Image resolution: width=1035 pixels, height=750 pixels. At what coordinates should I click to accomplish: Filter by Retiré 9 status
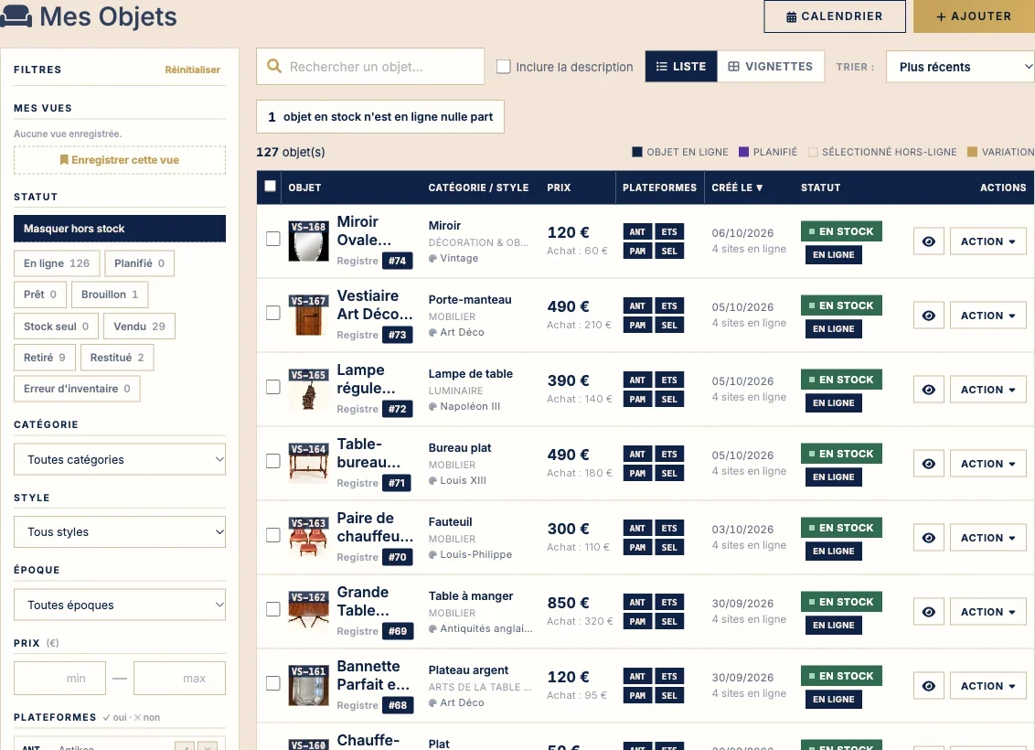coord(44,358)
